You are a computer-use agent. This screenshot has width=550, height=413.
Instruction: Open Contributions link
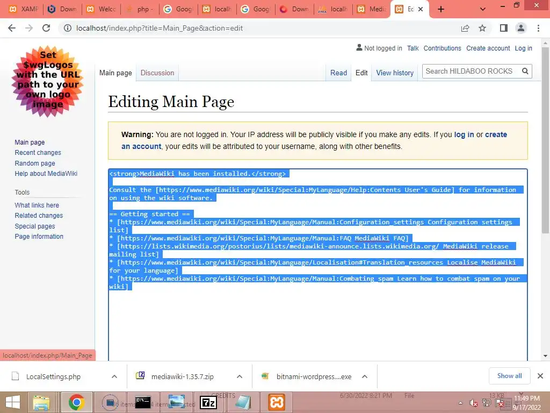[443, 48]
